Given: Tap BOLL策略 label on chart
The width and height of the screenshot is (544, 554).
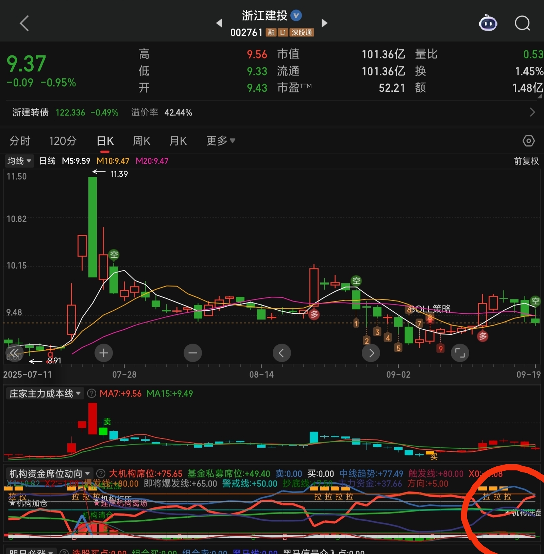Looking at the screenshot, I should click(x=429, y=309).
